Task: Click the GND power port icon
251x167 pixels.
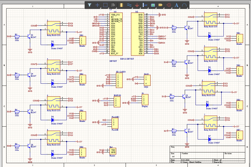Action: coord(137,5)
